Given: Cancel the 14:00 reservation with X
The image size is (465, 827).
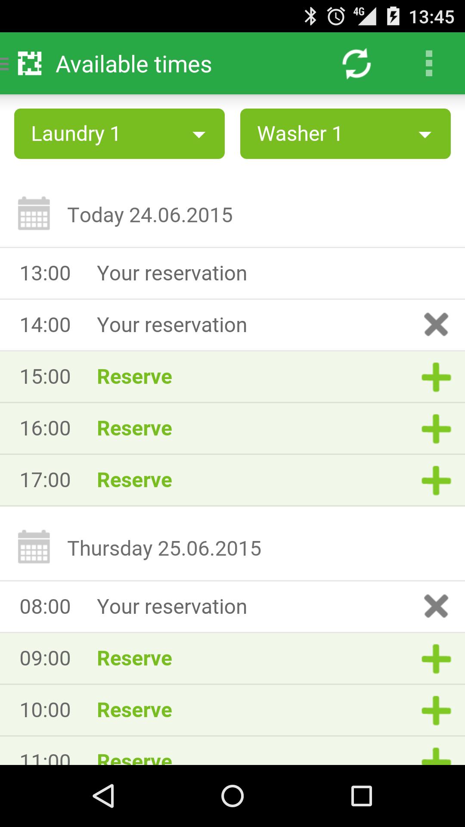Looking at the screenshot, I should [436, 325].
